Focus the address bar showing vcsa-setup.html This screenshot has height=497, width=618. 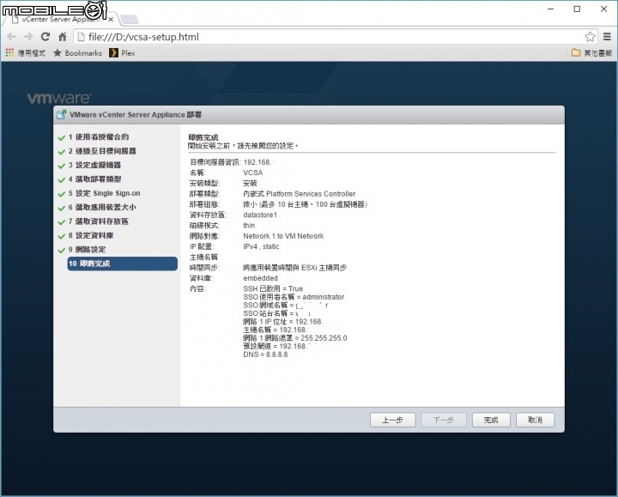[x=329, y=37]
